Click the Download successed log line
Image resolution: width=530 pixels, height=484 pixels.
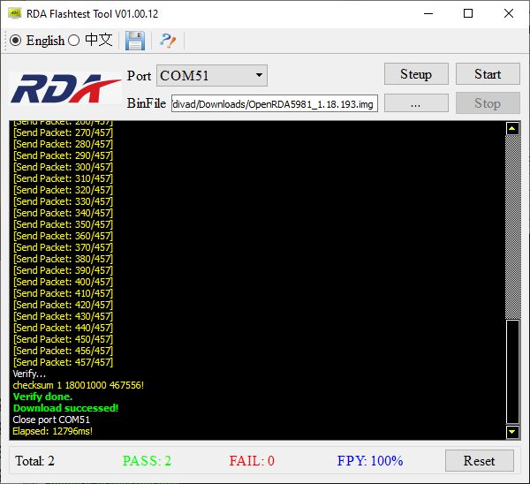pos(66,408)
